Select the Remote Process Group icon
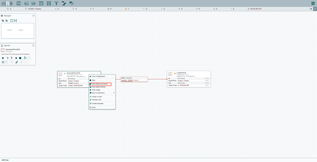The width and height of the screenshot is (317, 162). point(49,3)
